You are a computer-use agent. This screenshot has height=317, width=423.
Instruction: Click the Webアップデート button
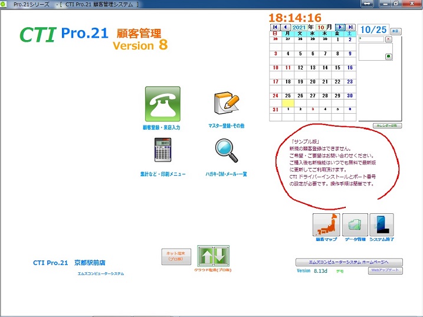coord(385,270)
